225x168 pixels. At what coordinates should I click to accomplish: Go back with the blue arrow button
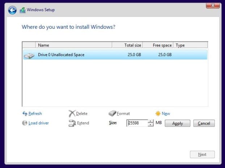pyautogui.click(x=12, y=10)
